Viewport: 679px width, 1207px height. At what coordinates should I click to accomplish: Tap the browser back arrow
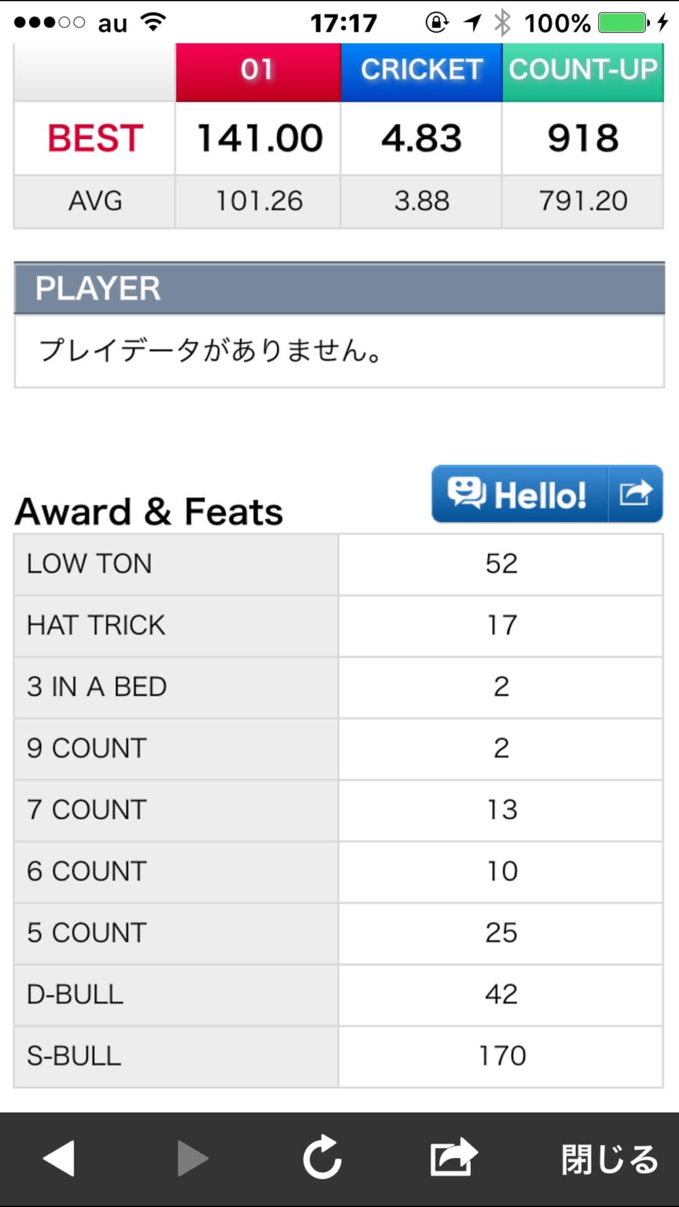(x=59, y=1158)
